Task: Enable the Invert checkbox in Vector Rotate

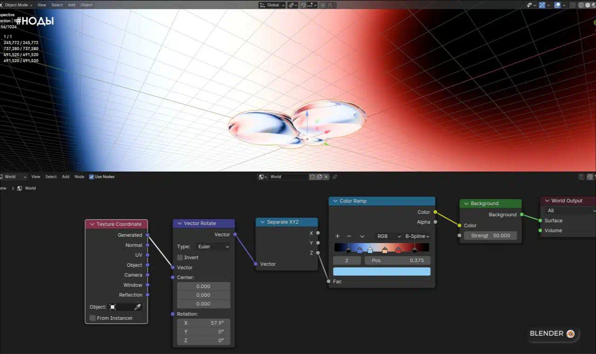Action: tap(180, 257)
